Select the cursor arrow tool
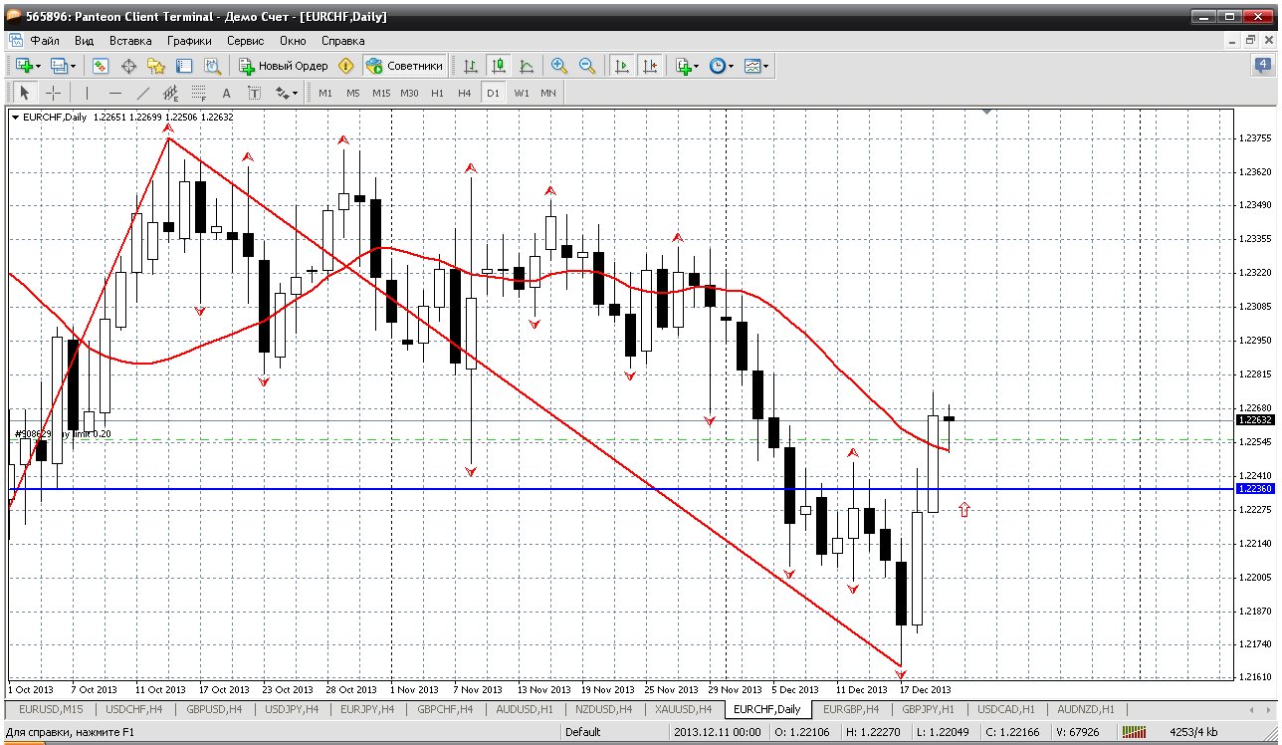The width and height of the screenshot is (1282, 745). tap(25, 93)
